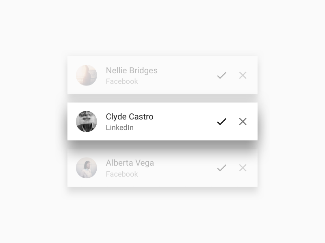Approve Alberta Vega via the checkmark icon

point(221,168)
